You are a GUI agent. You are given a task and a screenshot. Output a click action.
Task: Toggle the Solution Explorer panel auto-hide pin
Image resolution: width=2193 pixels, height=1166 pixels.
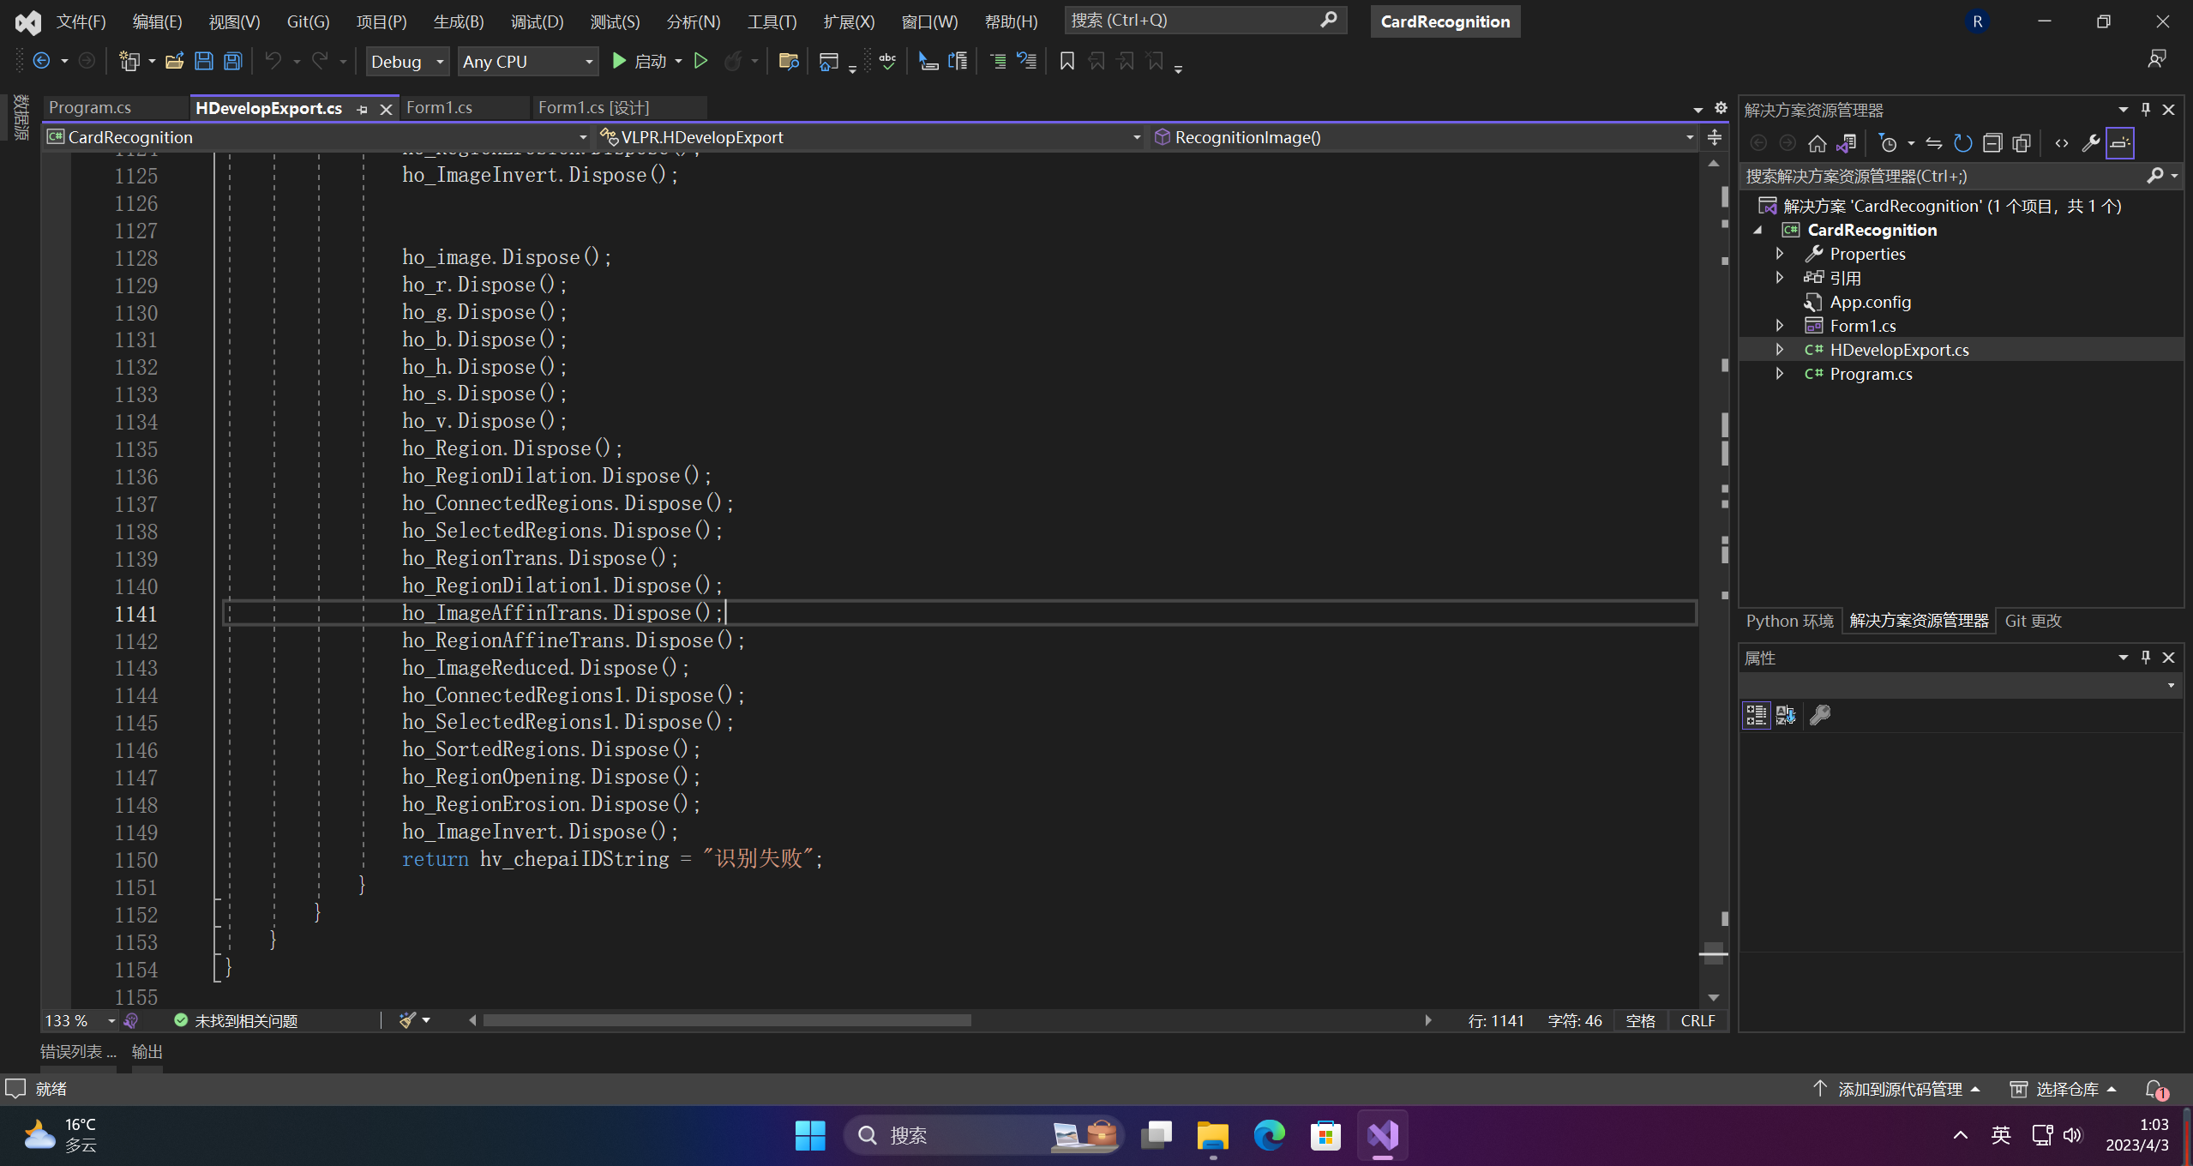2146,110
